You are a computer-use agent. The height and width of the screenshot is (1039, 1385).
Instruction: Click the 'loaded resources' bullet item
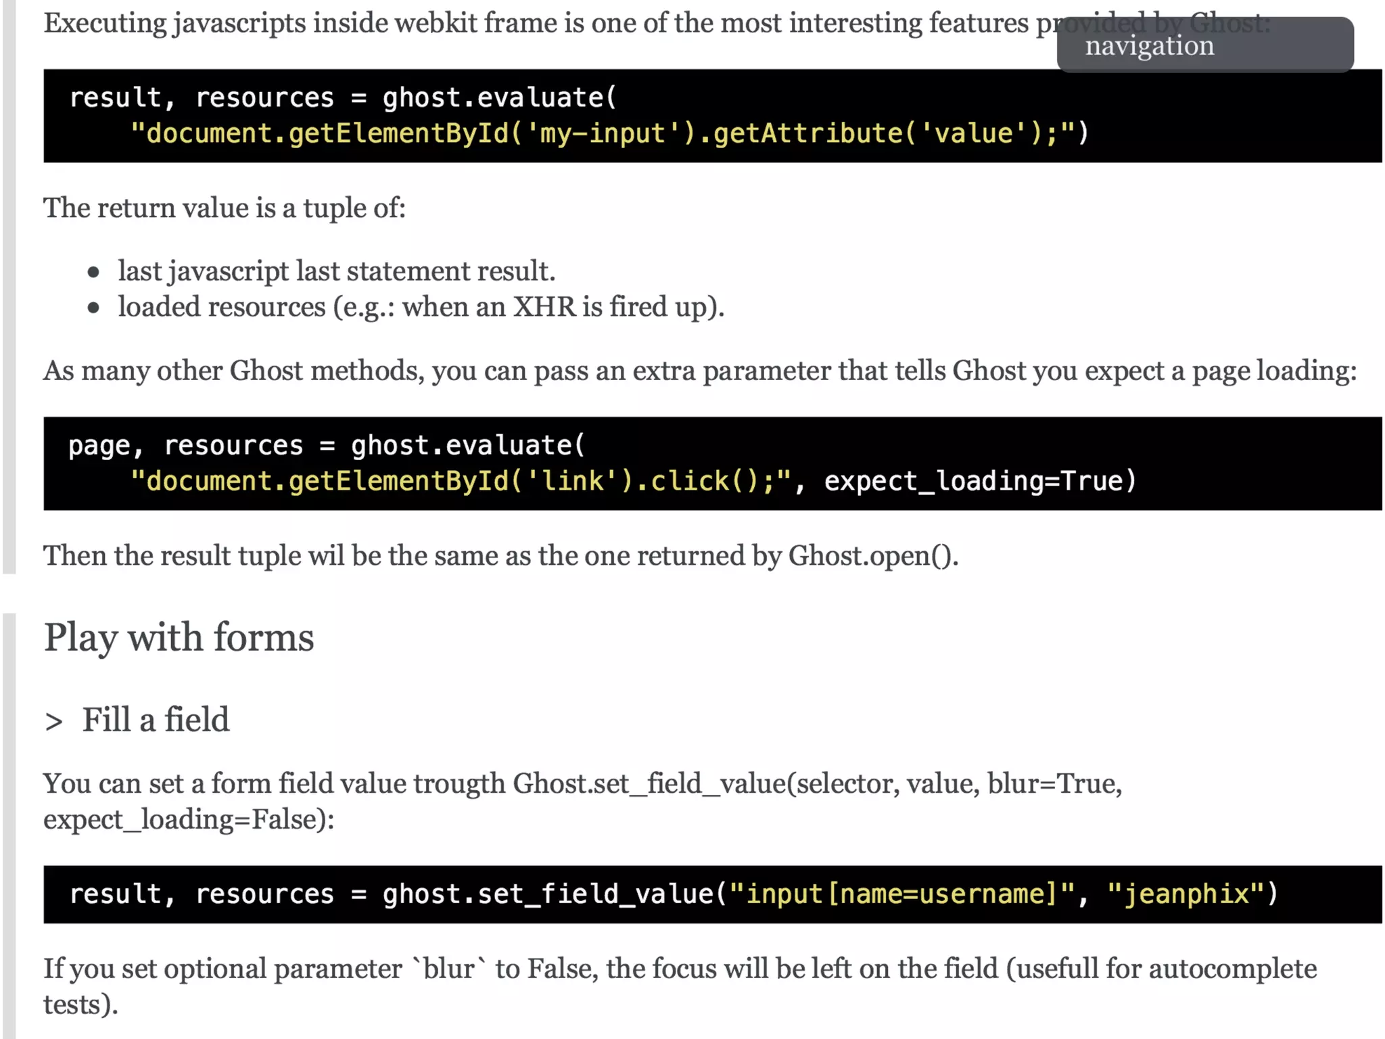420,307
